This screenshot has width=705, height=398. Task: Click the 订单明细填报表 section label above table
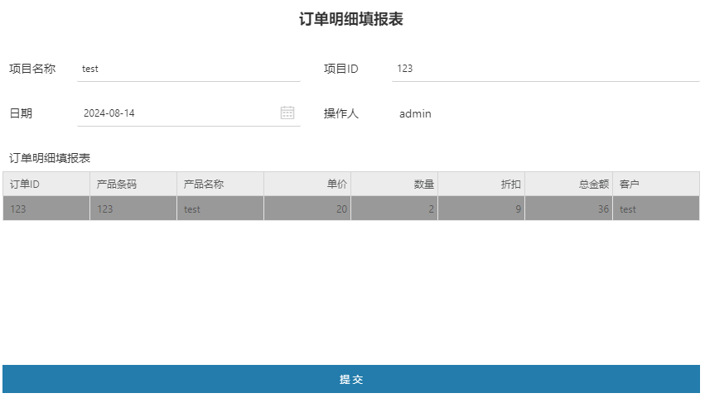[x=50, y=158]
